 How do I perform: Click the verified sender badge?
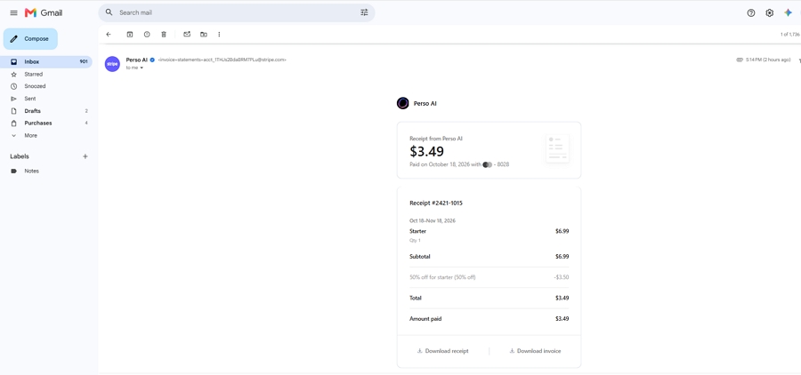152,60
